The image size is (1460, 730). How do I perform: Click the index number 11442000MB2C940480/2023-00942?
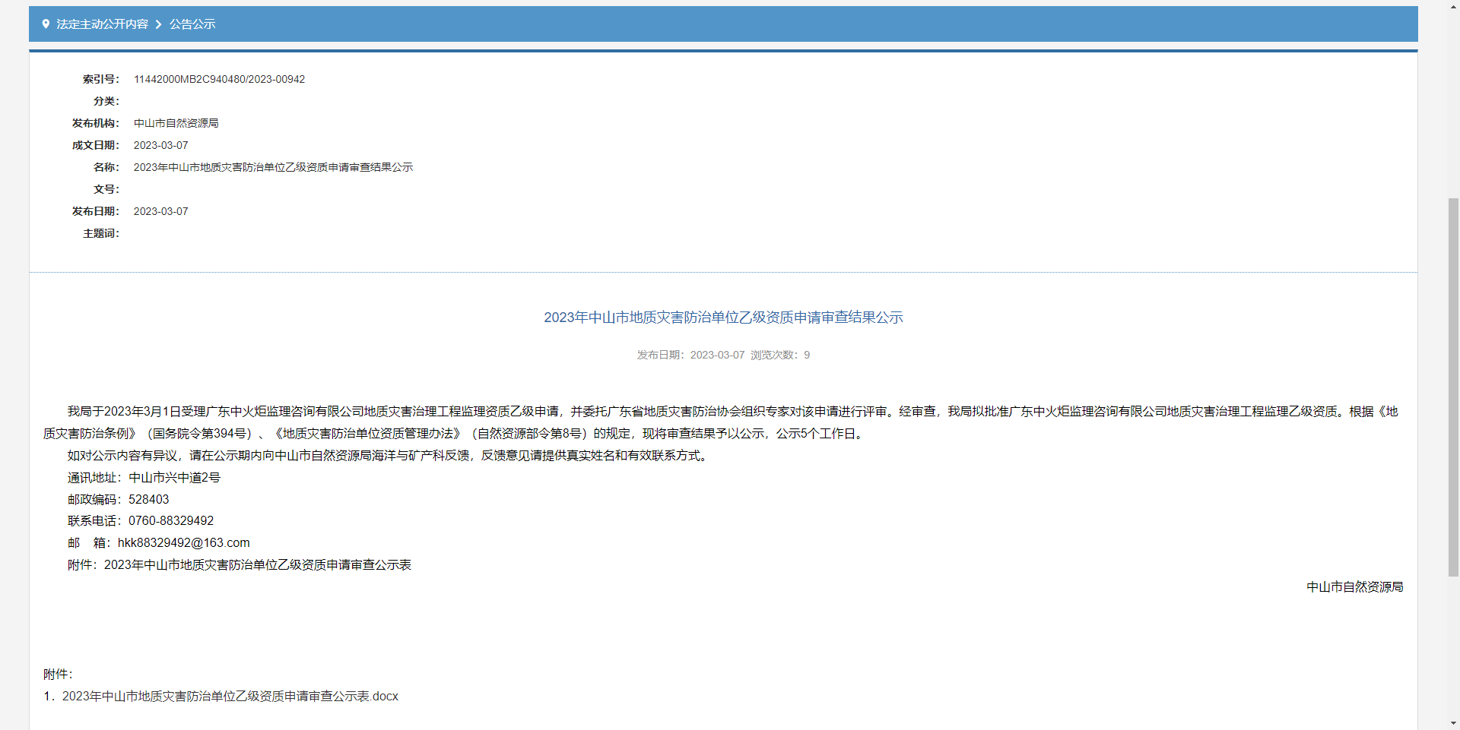coord(219,80)
